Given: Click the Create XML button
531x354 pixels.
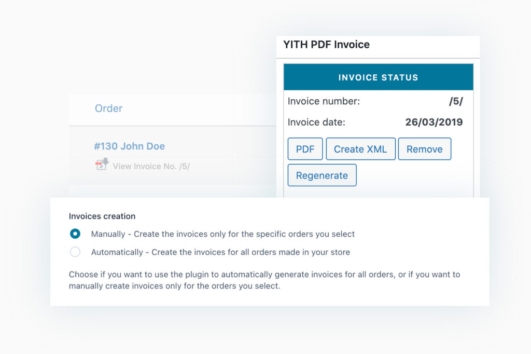Looking at the screenshot, I should (360, 149).
